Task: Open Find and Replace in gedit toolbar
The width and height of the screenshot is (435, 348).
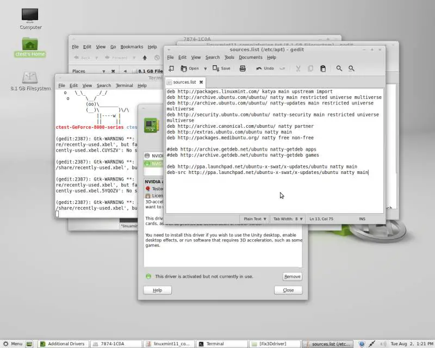Action: [x=351, y=69]
